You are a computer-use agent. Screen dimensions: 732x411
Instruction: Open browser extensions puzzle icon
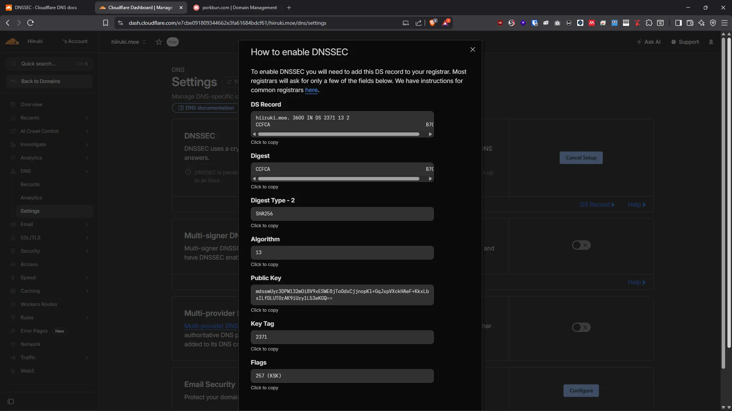coord(649,23)
